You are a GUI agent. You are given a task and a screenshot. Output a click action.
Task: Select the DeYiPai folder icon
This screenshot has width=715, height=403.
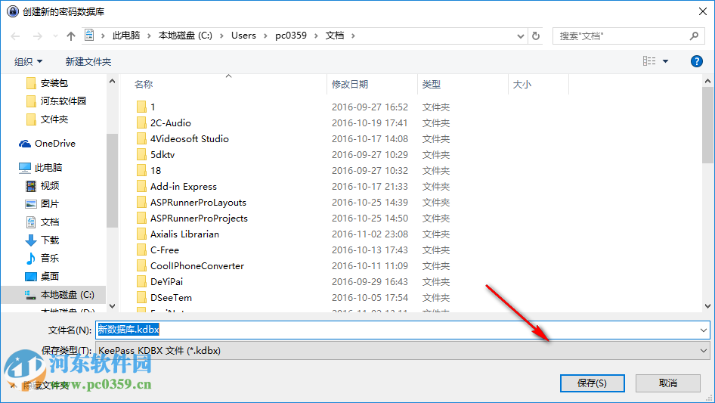click(142, 281)
